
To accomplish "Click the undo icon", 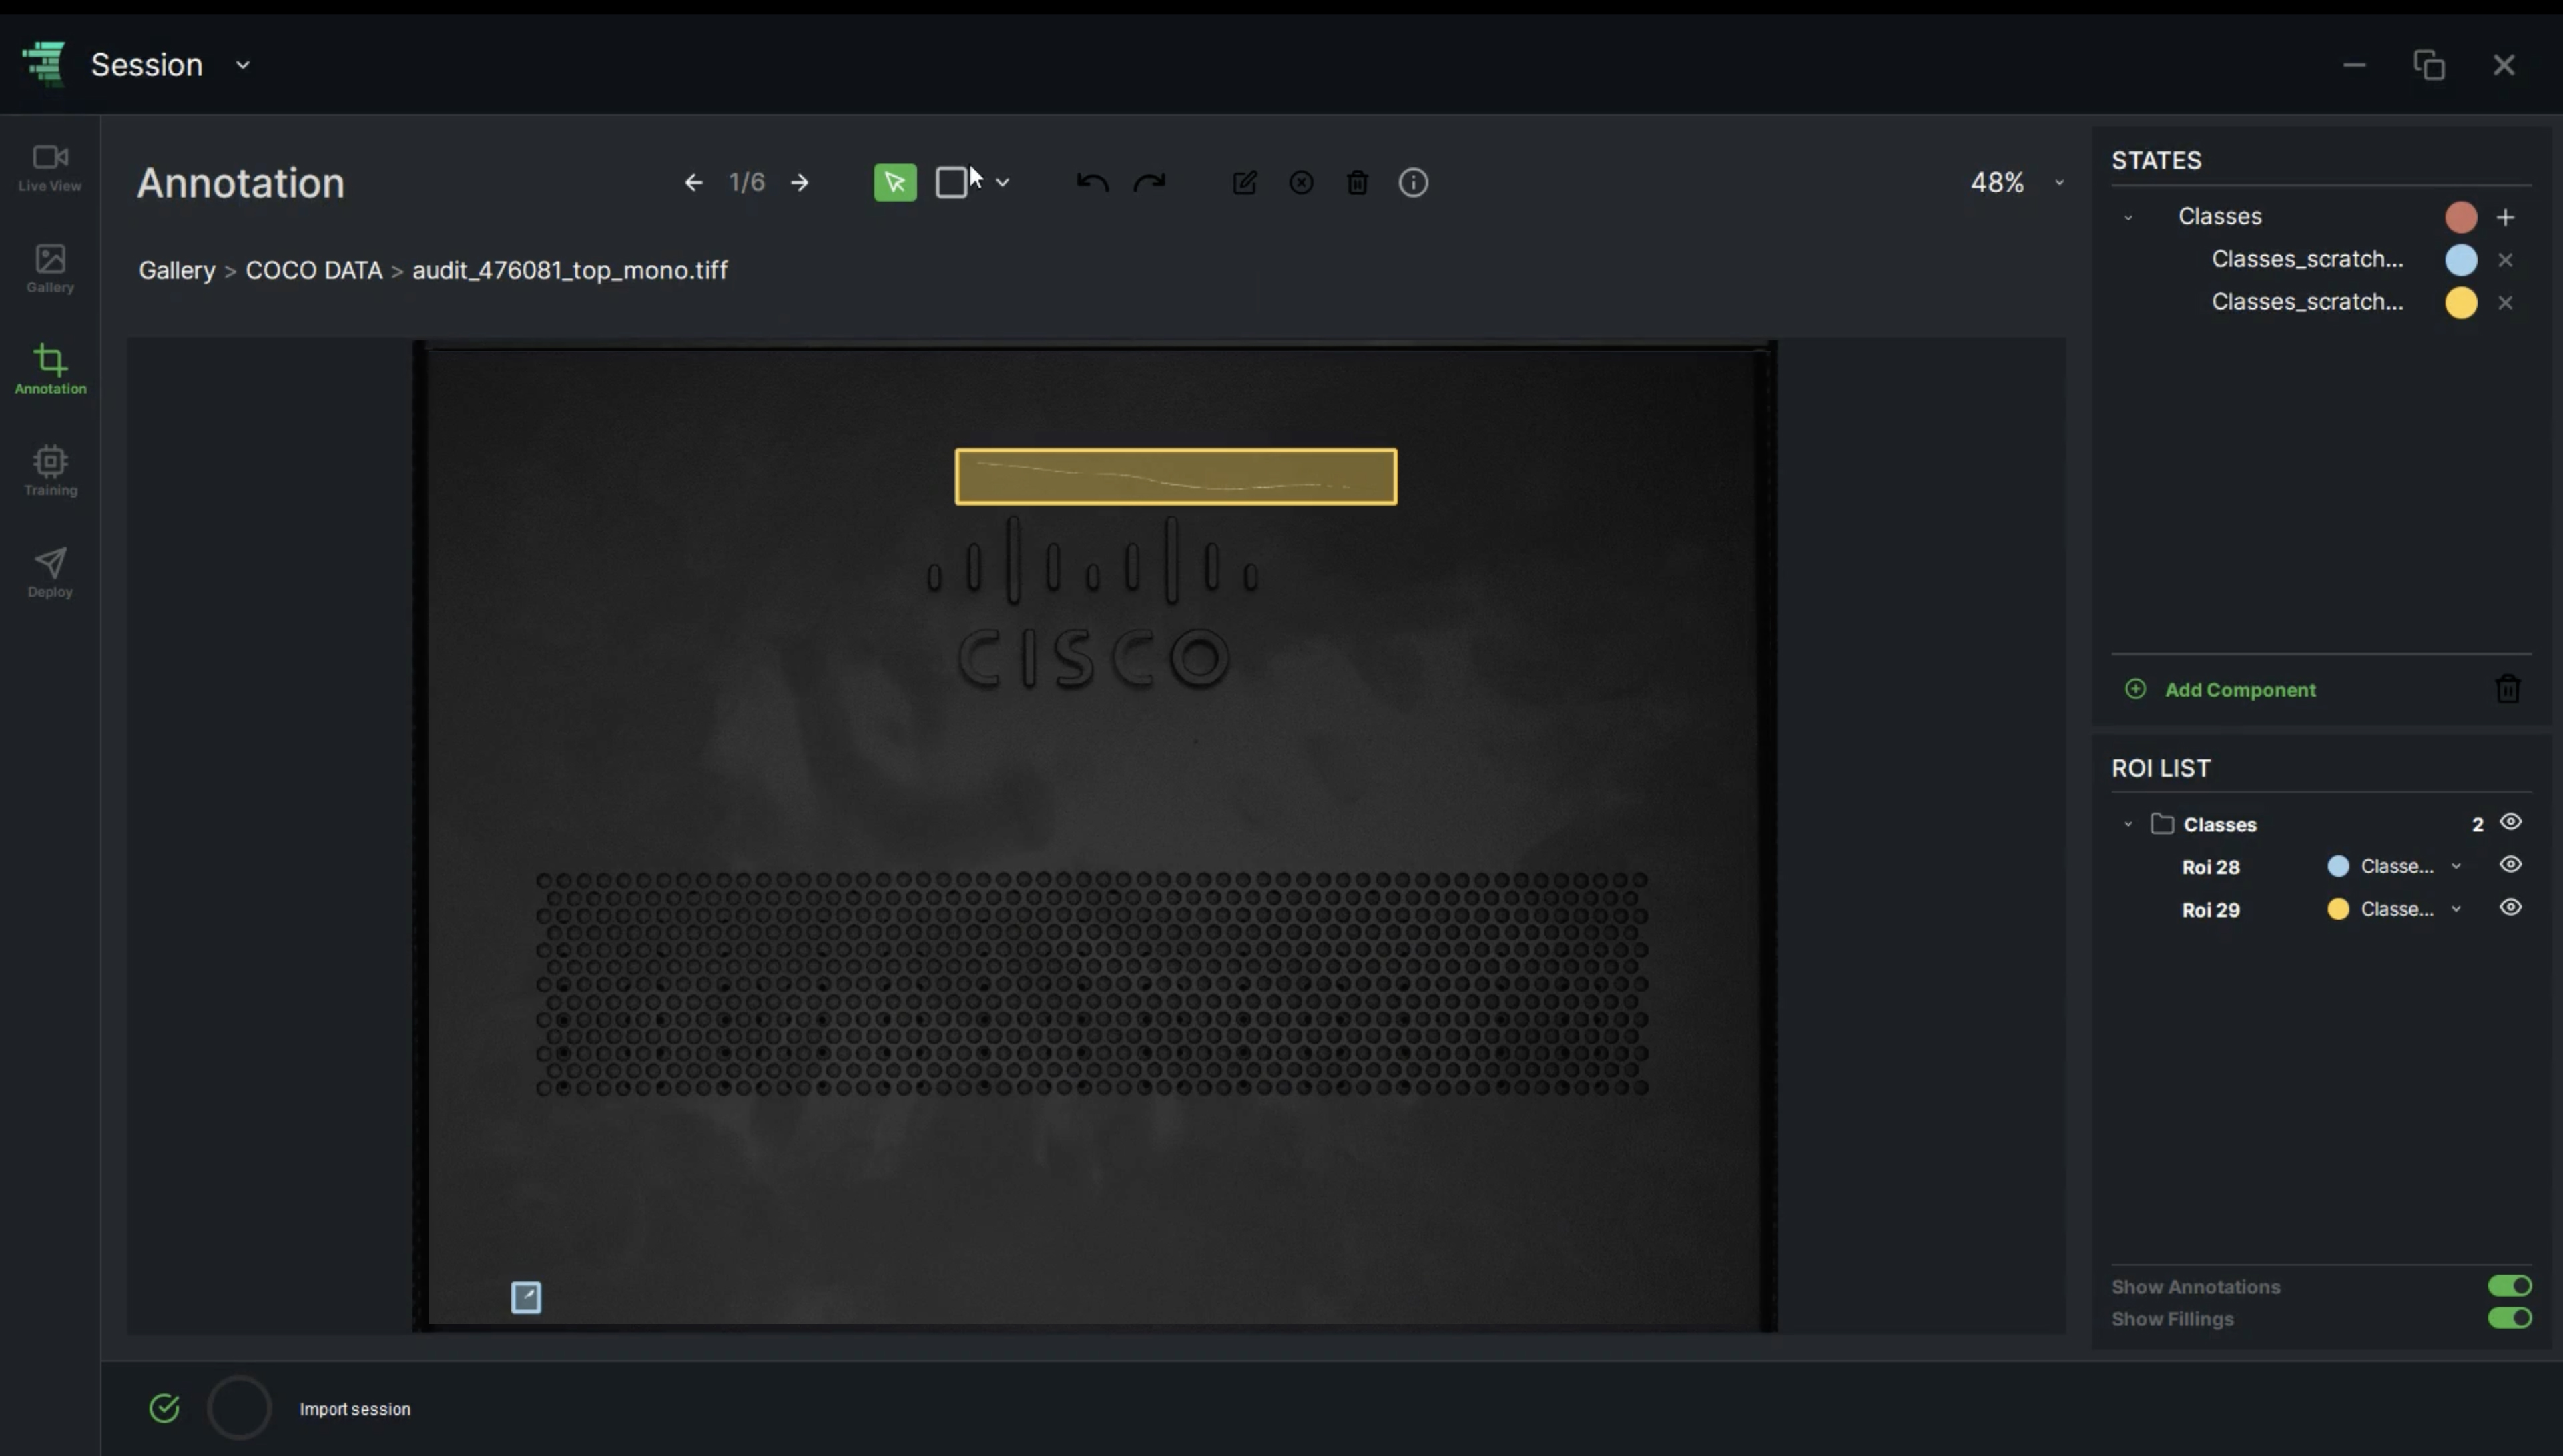I will coord(1092,183).
